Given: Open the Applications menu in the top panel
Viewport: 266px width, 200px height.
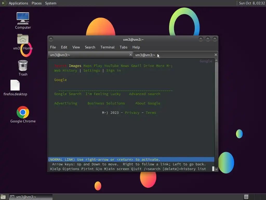Looking at the screenshot, I should click(x=18, y=3).
